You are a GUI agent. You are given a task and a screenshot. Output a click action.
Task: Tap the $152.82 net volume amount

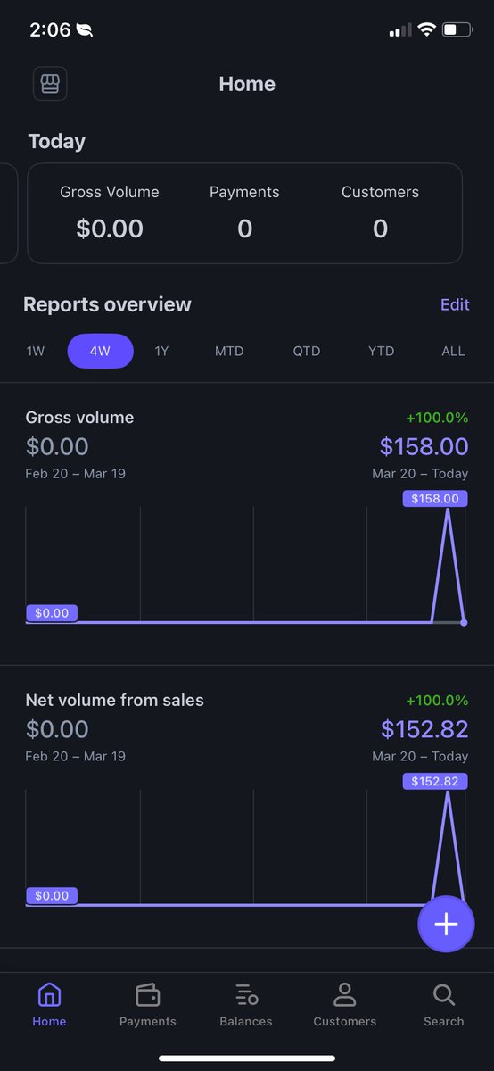[x=424, y=729]
